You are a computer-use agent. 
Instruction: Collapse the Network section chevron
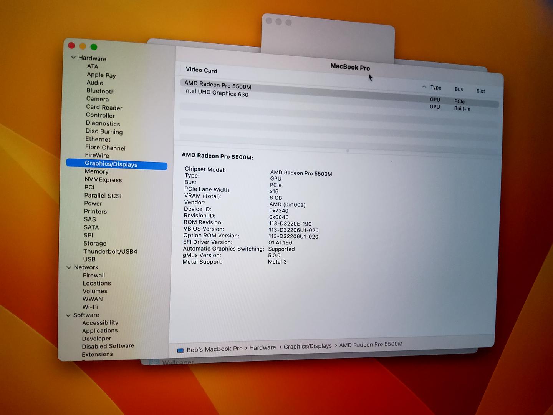click(x=69, y=267)
